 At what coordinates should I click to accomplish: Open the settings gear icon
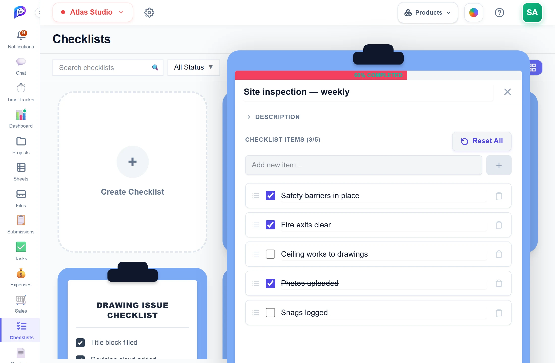tap(149, 12)
